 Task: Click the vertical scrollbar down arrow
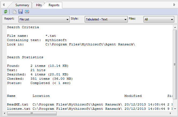point(175,109)
